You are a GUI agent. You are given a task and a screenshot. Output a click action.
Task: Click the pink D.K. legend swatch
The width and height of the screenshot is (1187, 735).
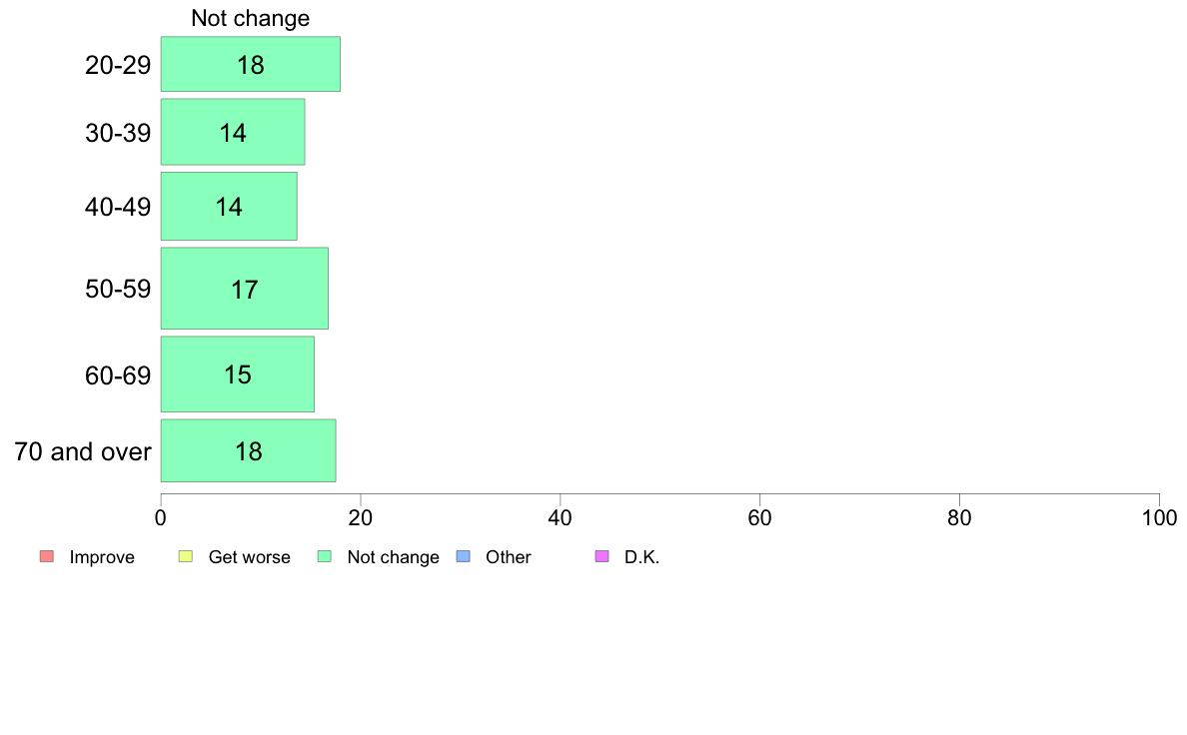pos(601,556)
